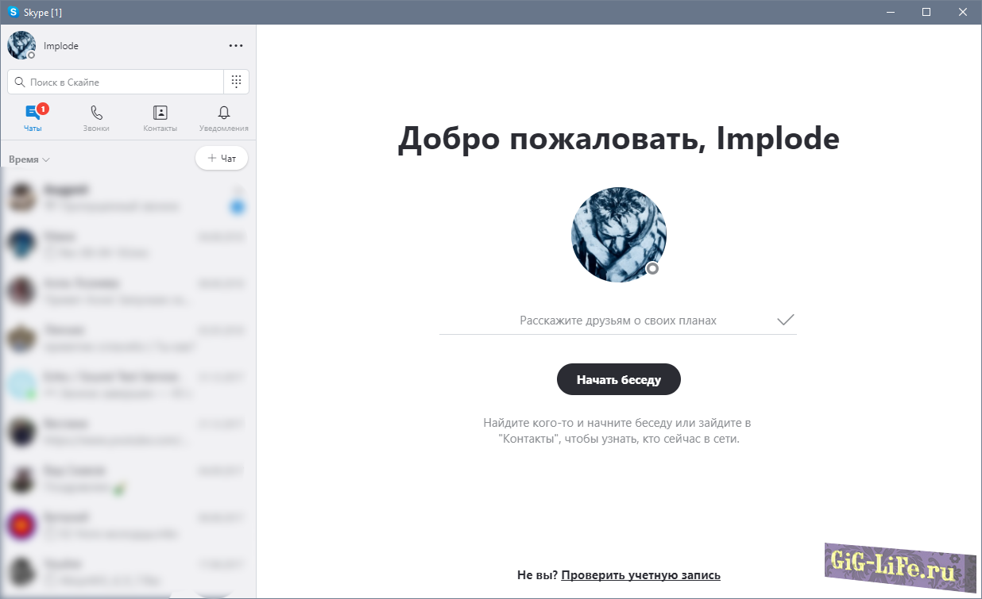Click the large center profile picture
The height and width of the screenshot is (599, 982).
(x=618, y=235)
